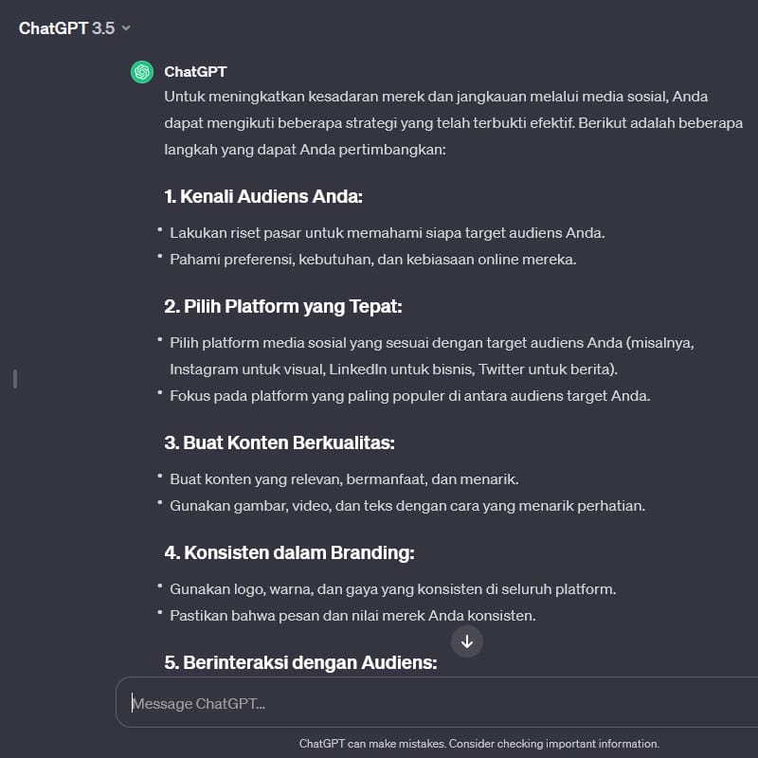Screen dimensions: 758x758
Task: Click the bullet starting "Fokus pada platform"
Action: point(409,396)
